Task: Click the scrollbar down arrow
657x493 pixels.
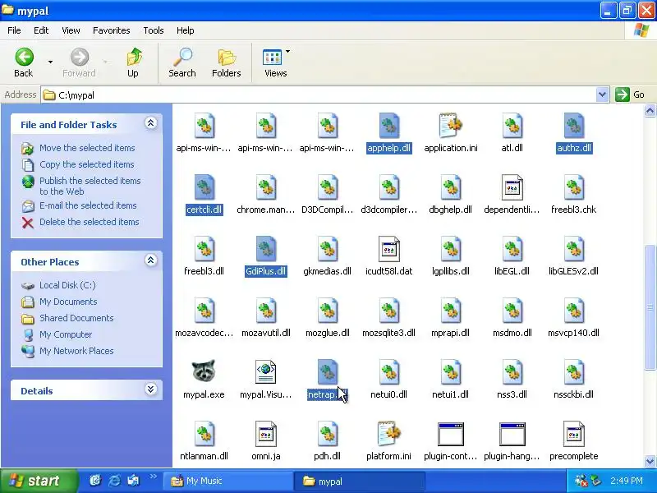Action: tap(650, 462)
